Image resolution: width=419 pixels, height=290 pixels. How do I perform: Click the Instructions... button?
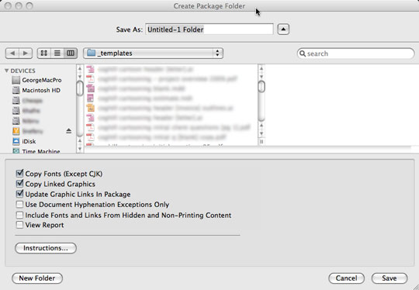click(x=46, y=248)
